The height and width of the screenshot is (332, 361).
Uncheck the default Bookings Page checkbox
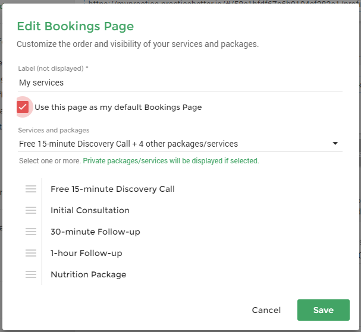pyautogui.click(x=23, y=107)
